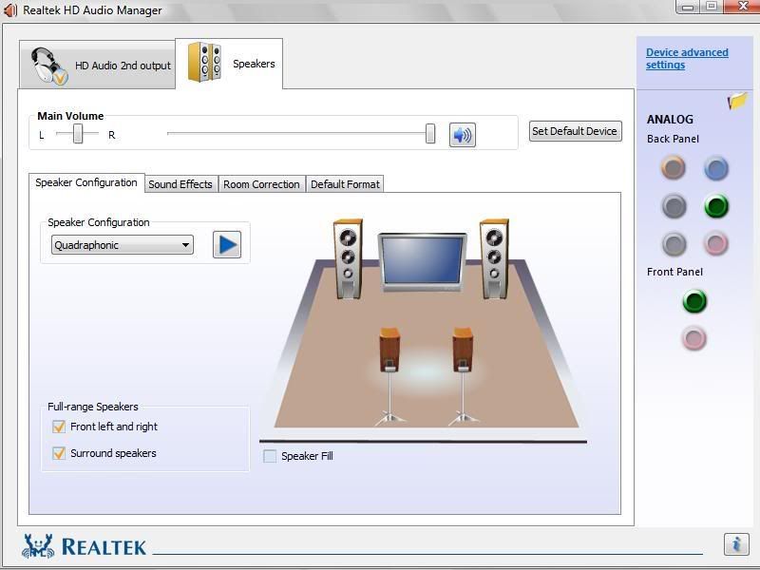Viewport: 760px width, 570px height.
Task: Open the Quadraphonic configuration dropdown
Action: coord(123,245)
